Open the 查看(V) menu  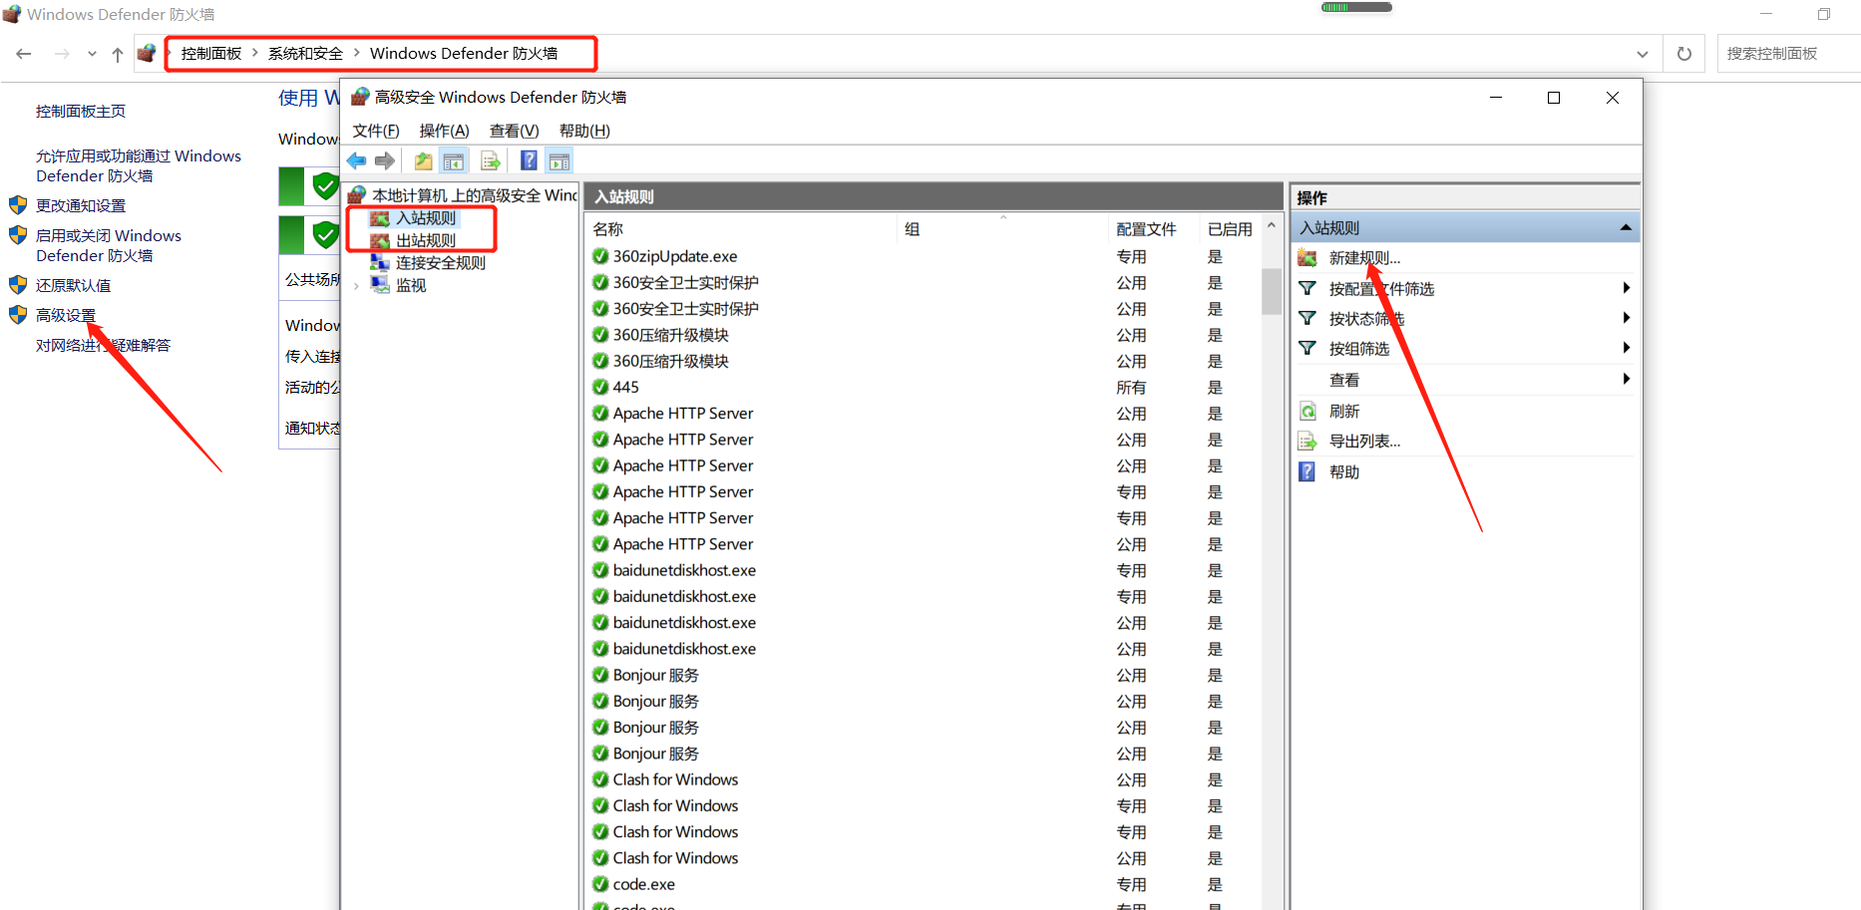click(514, 131)
